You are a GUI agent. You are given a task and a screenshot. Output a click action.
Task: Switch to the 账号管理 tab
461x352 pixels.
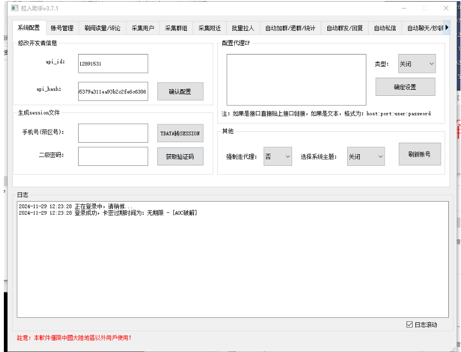point(62,28)
